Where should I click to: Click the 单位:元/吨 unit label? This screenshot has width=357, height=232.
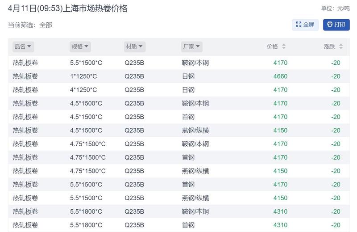coord(335,8)
